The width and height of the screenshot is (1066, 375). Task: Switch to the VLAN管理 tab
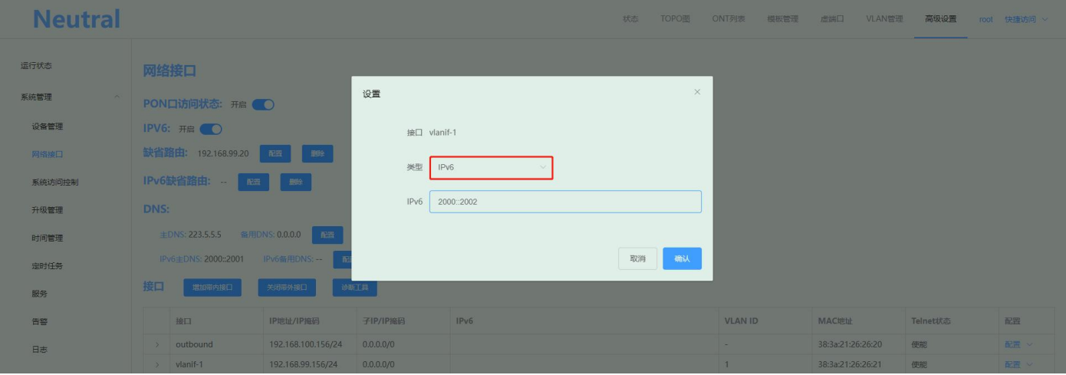(x=884, y=19)
